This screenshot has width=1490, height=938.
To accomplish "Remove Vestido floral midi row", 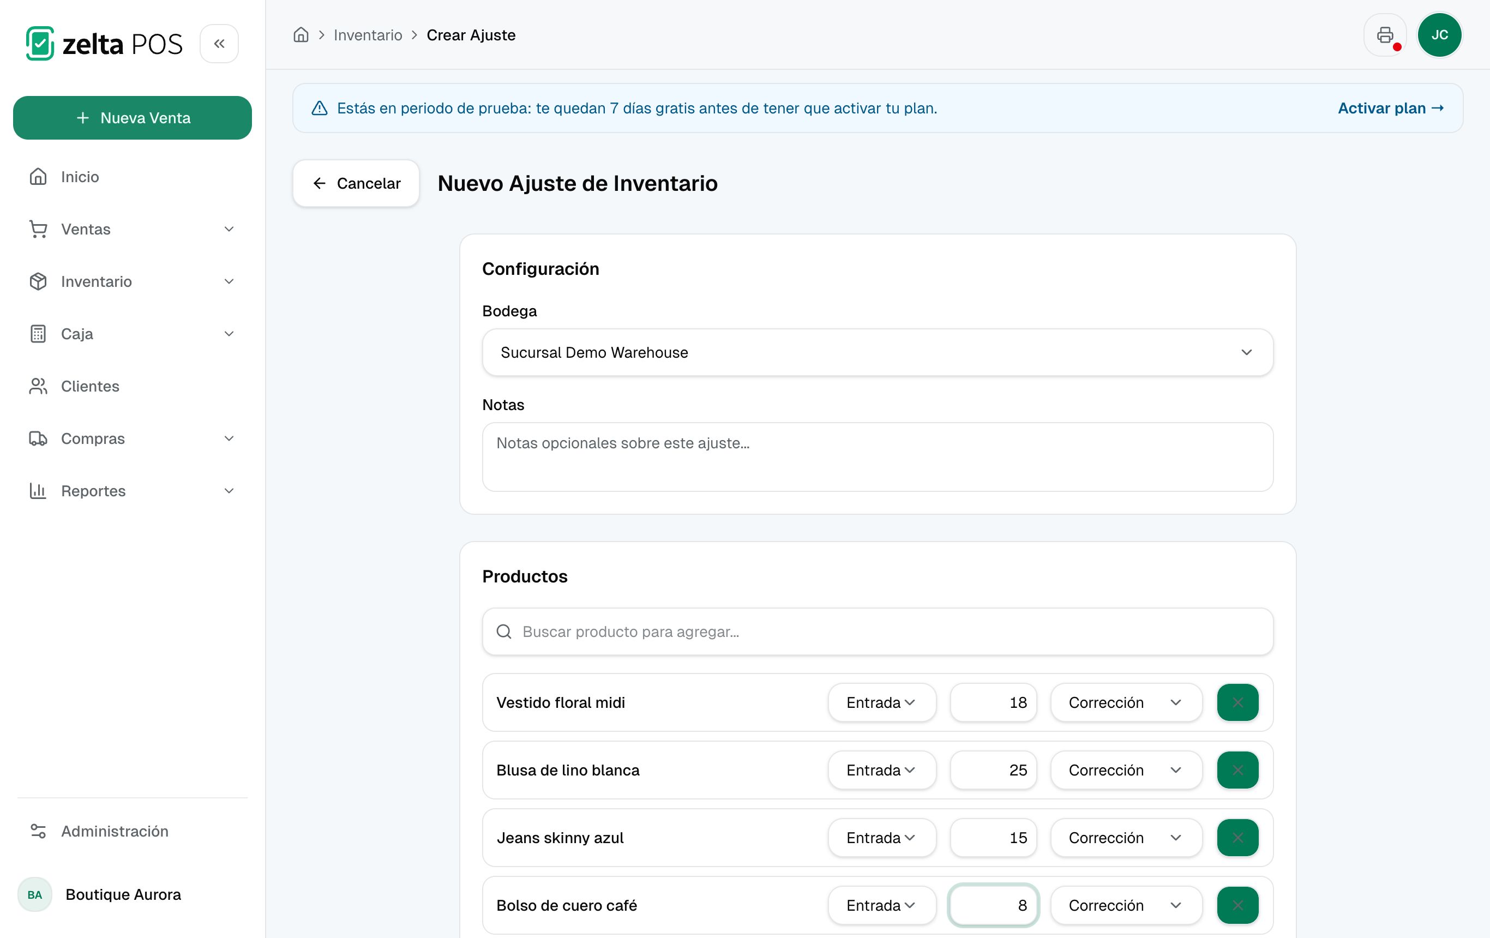I will 1237,702.
